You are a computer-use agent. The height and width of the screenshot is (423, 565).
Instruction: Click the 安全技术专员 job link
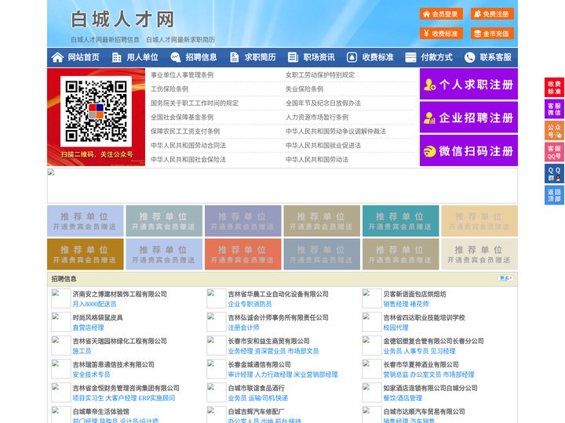(x=91, y=374)
